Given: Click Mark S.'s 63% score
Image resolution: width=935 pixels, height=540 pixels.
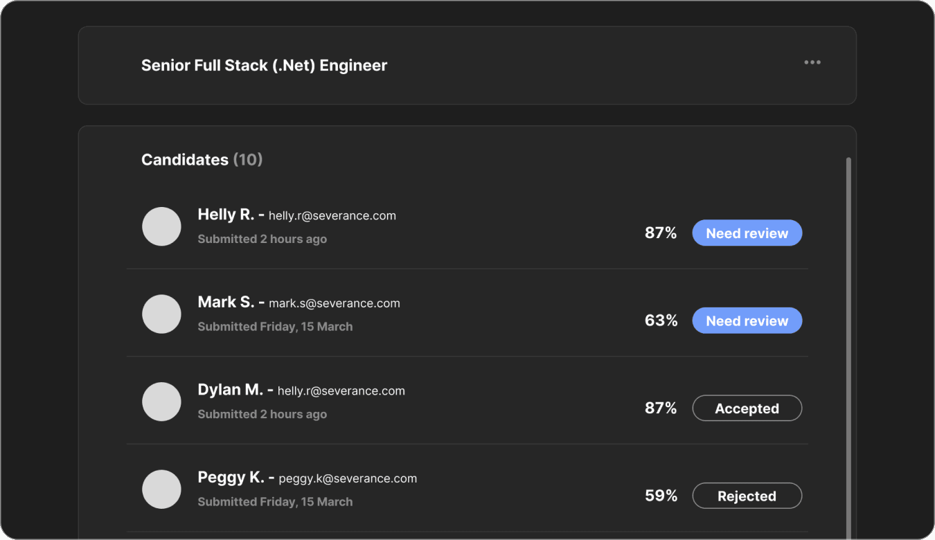Looking at the screenshot, I should [661, 321].
